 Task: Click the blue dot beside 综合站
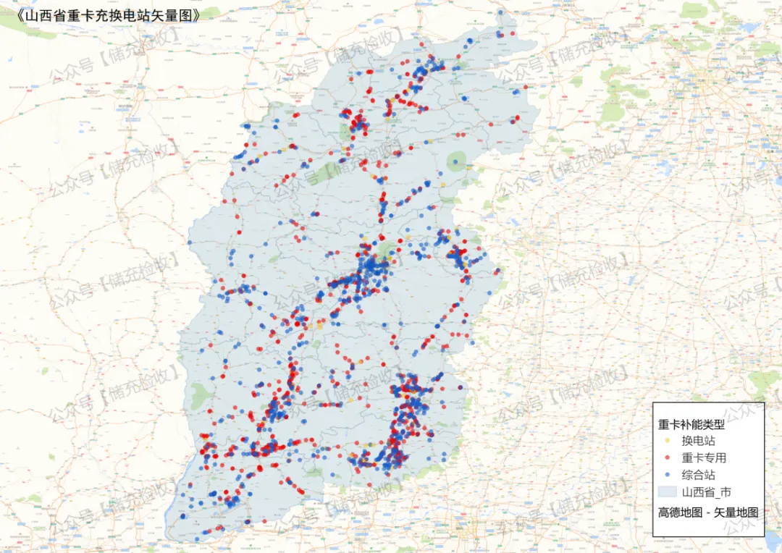668,475
